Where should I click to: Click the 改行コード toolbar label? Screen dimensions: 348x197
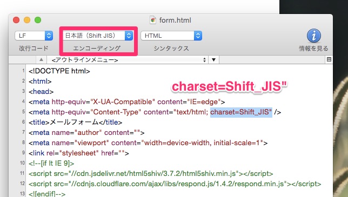(34, 49)
